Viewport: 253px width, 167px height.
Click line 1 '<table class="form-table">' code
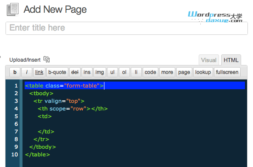pyautogui.click(x=64, y=85)
